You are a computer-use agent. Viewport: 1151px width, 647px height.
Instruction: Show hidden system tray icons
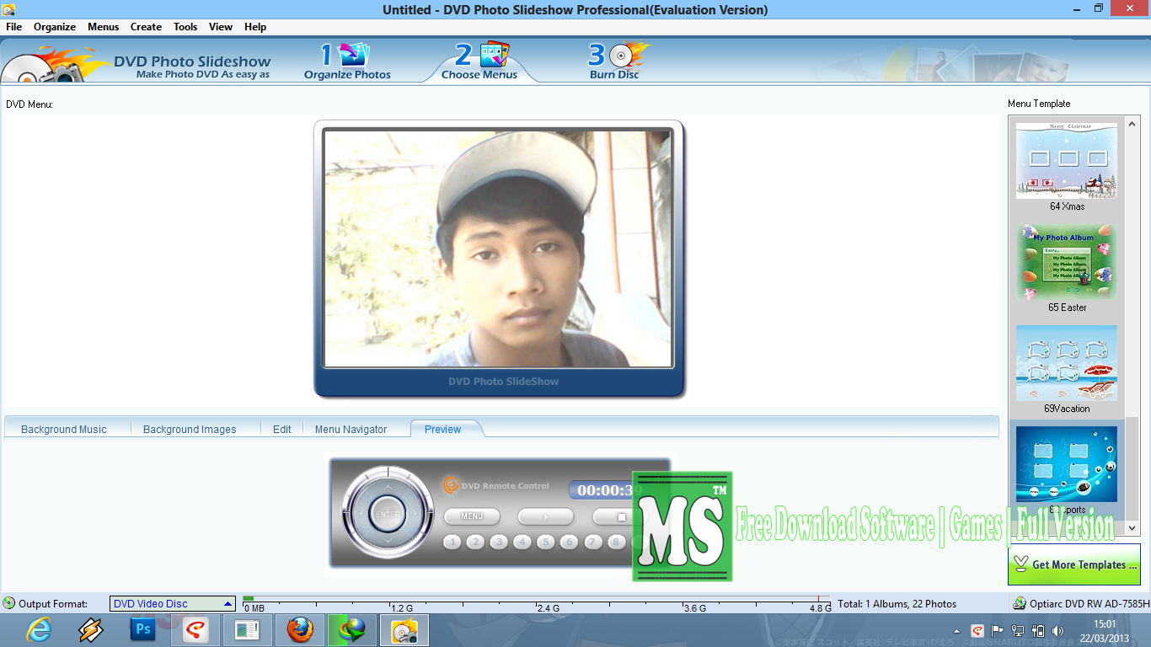click(956, 630)
